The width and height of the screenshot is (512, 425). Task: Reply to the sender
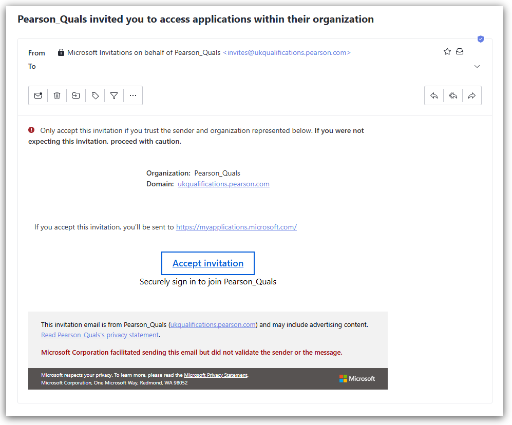tap(434, 95)
